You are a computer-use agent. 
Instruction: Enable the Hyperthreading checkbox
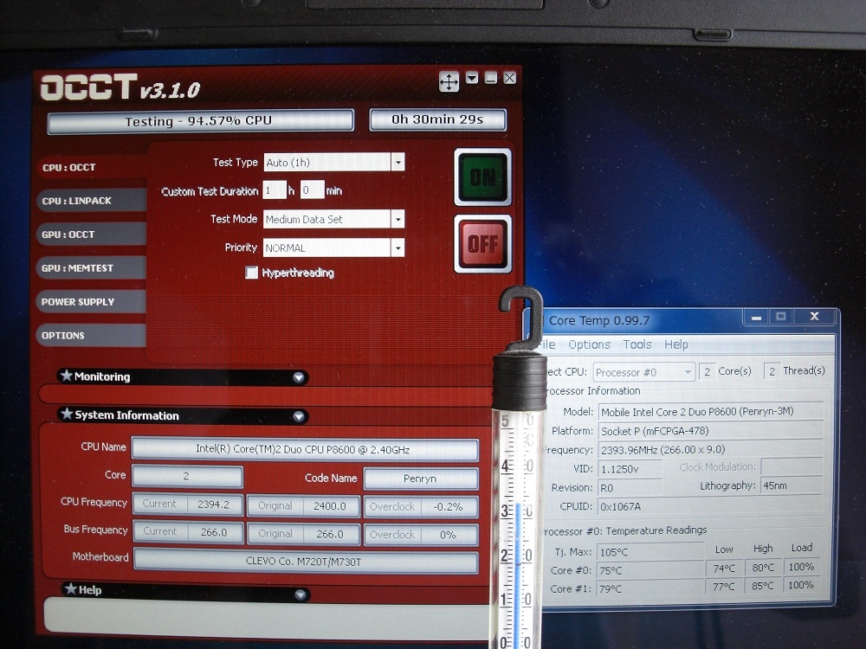tap(251, 273)
